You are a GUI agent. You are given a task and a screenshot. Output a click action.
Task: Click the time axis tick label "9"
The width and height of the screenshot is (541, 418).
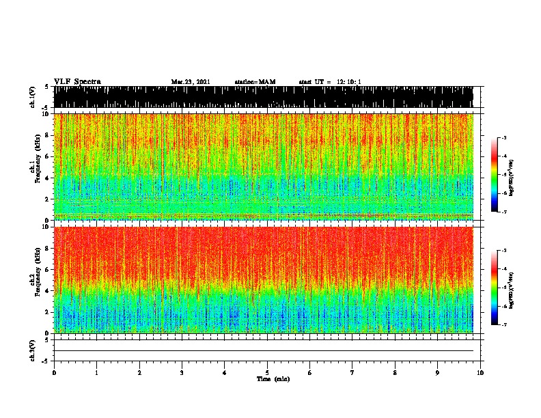[437, 373]
